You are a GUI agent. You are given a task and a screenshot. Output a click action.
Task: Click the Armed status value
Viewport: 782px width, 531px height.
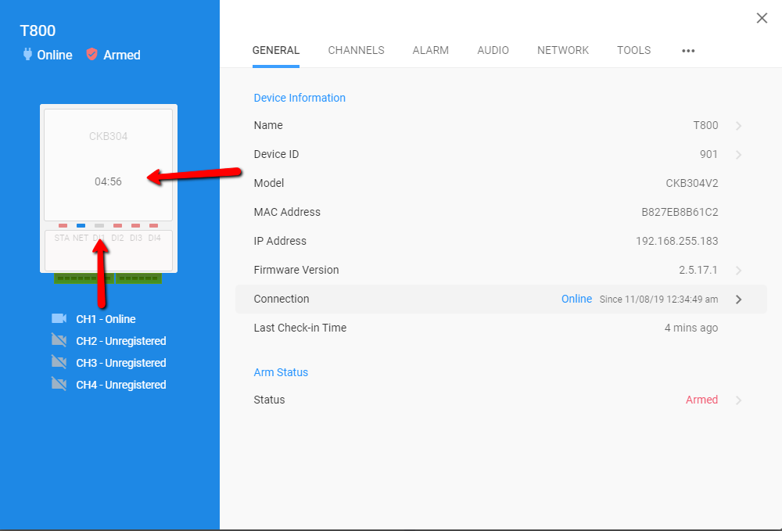[701, 400]
